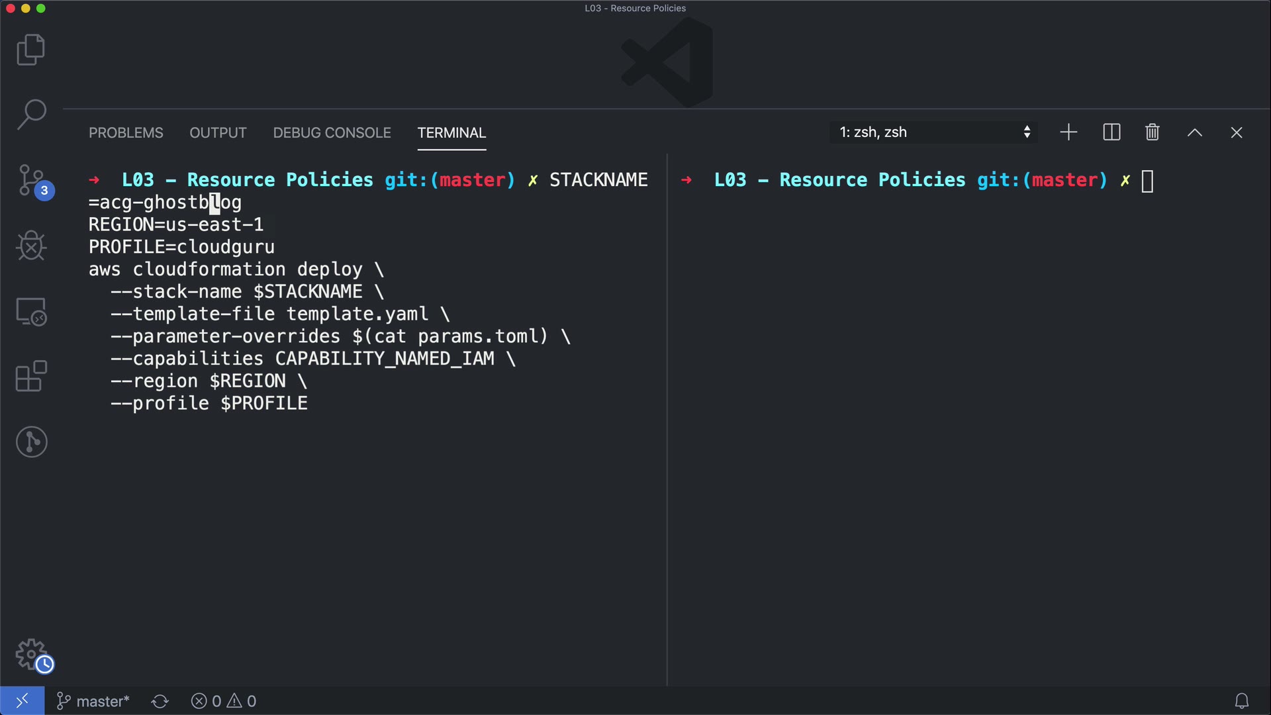The width and height of the screenshot is (1271, 715).
Task: Open the Search view
Action: click(30, 115)
